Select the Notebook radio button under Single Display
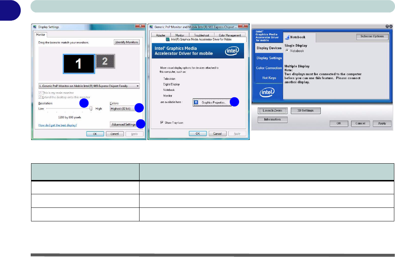Screen dimensions: 395x257 coord(287,51)
